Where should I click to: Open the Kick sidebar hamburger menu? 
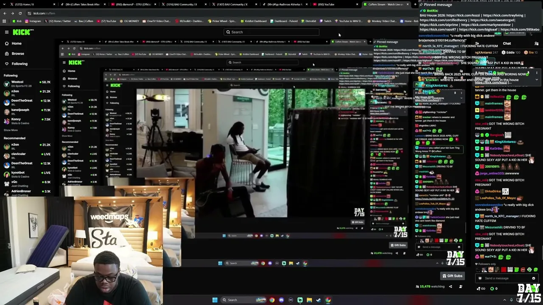coord(7,32)
